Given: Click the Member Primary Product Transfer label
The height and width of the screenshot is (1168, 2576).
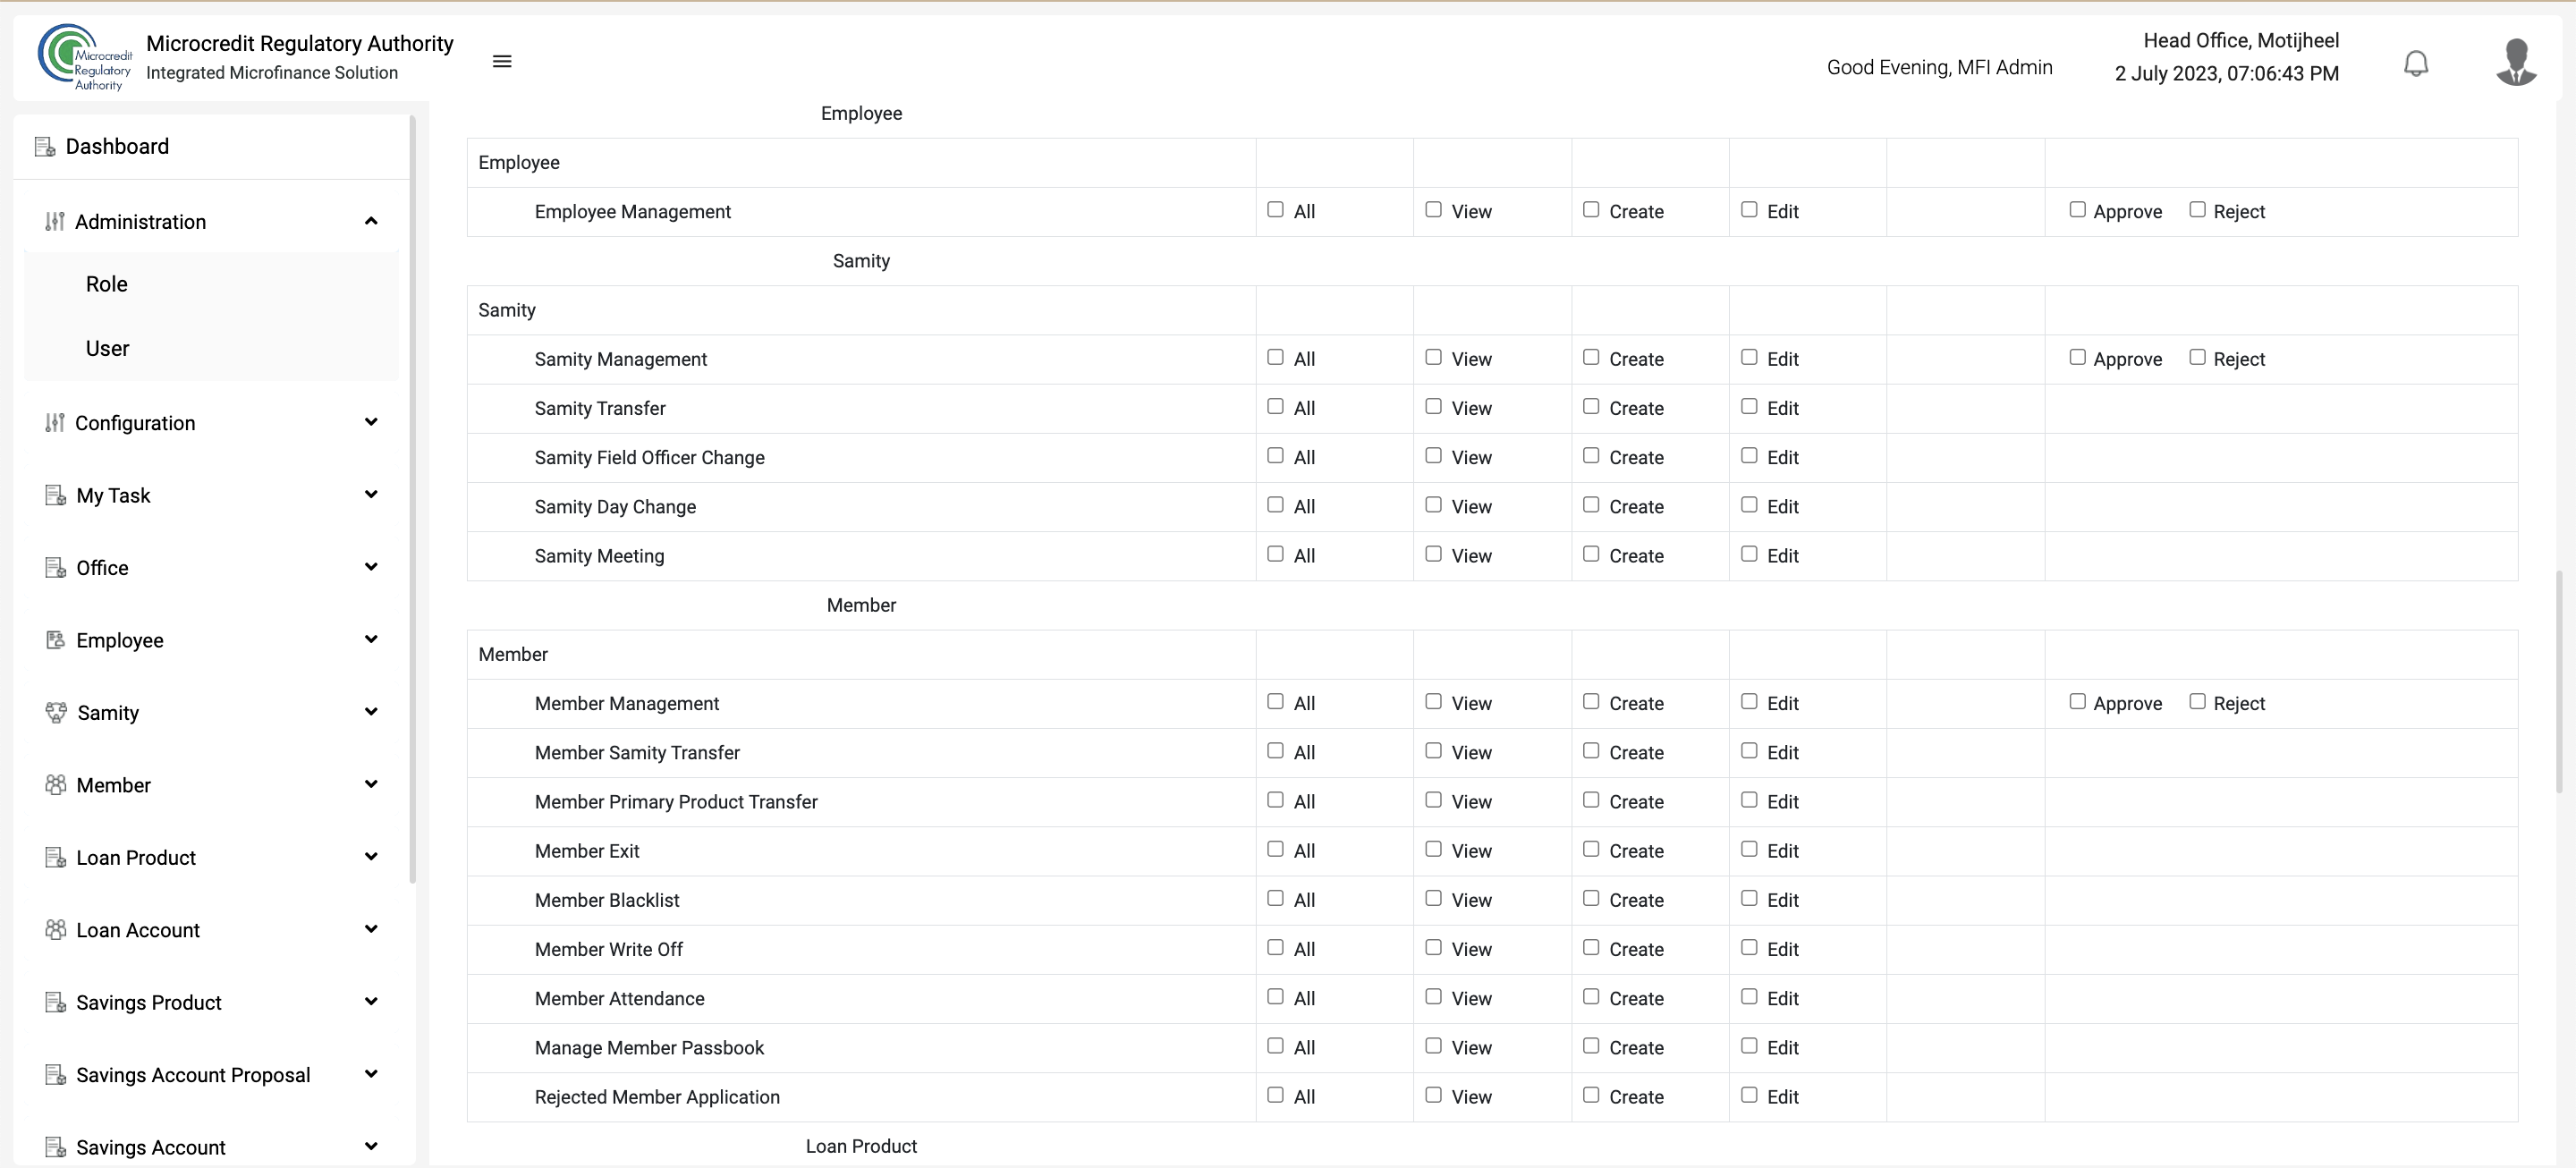Looking at the screenshot, I should coord(676,802).
